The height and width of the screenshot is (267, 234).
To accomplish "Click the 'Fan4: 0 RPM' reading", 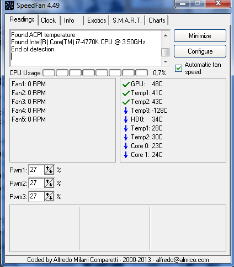I will point(29,111).
